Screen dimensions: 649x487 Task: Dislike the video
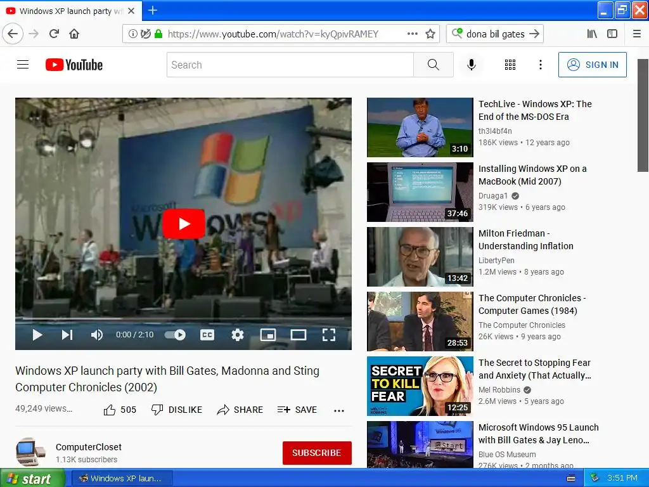(176, 410)
